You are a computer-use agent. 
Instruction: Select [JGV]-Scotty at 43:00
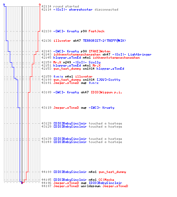(x=109, y=80)
